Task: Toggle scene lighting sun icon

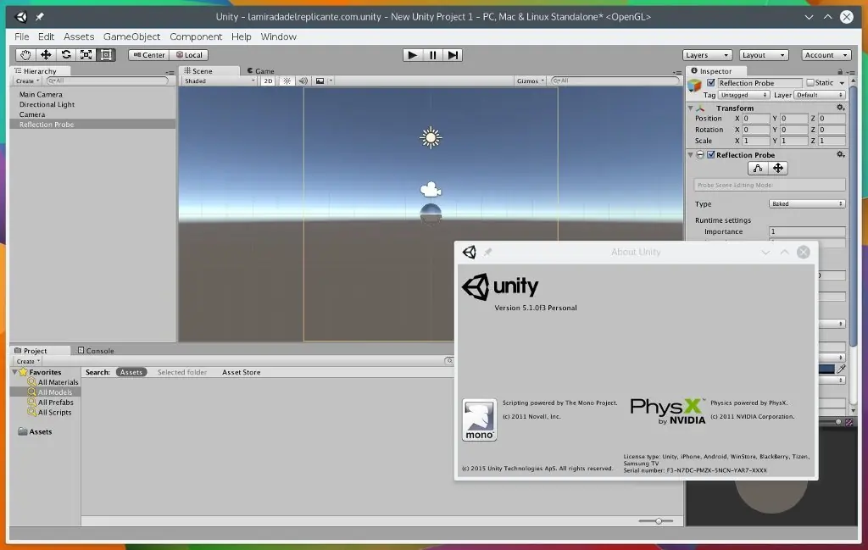Action: pyautogui.click(x=287, y=81)
